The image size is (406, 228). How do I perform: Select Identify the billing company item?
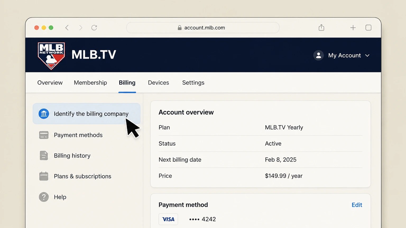click(86, 114)
